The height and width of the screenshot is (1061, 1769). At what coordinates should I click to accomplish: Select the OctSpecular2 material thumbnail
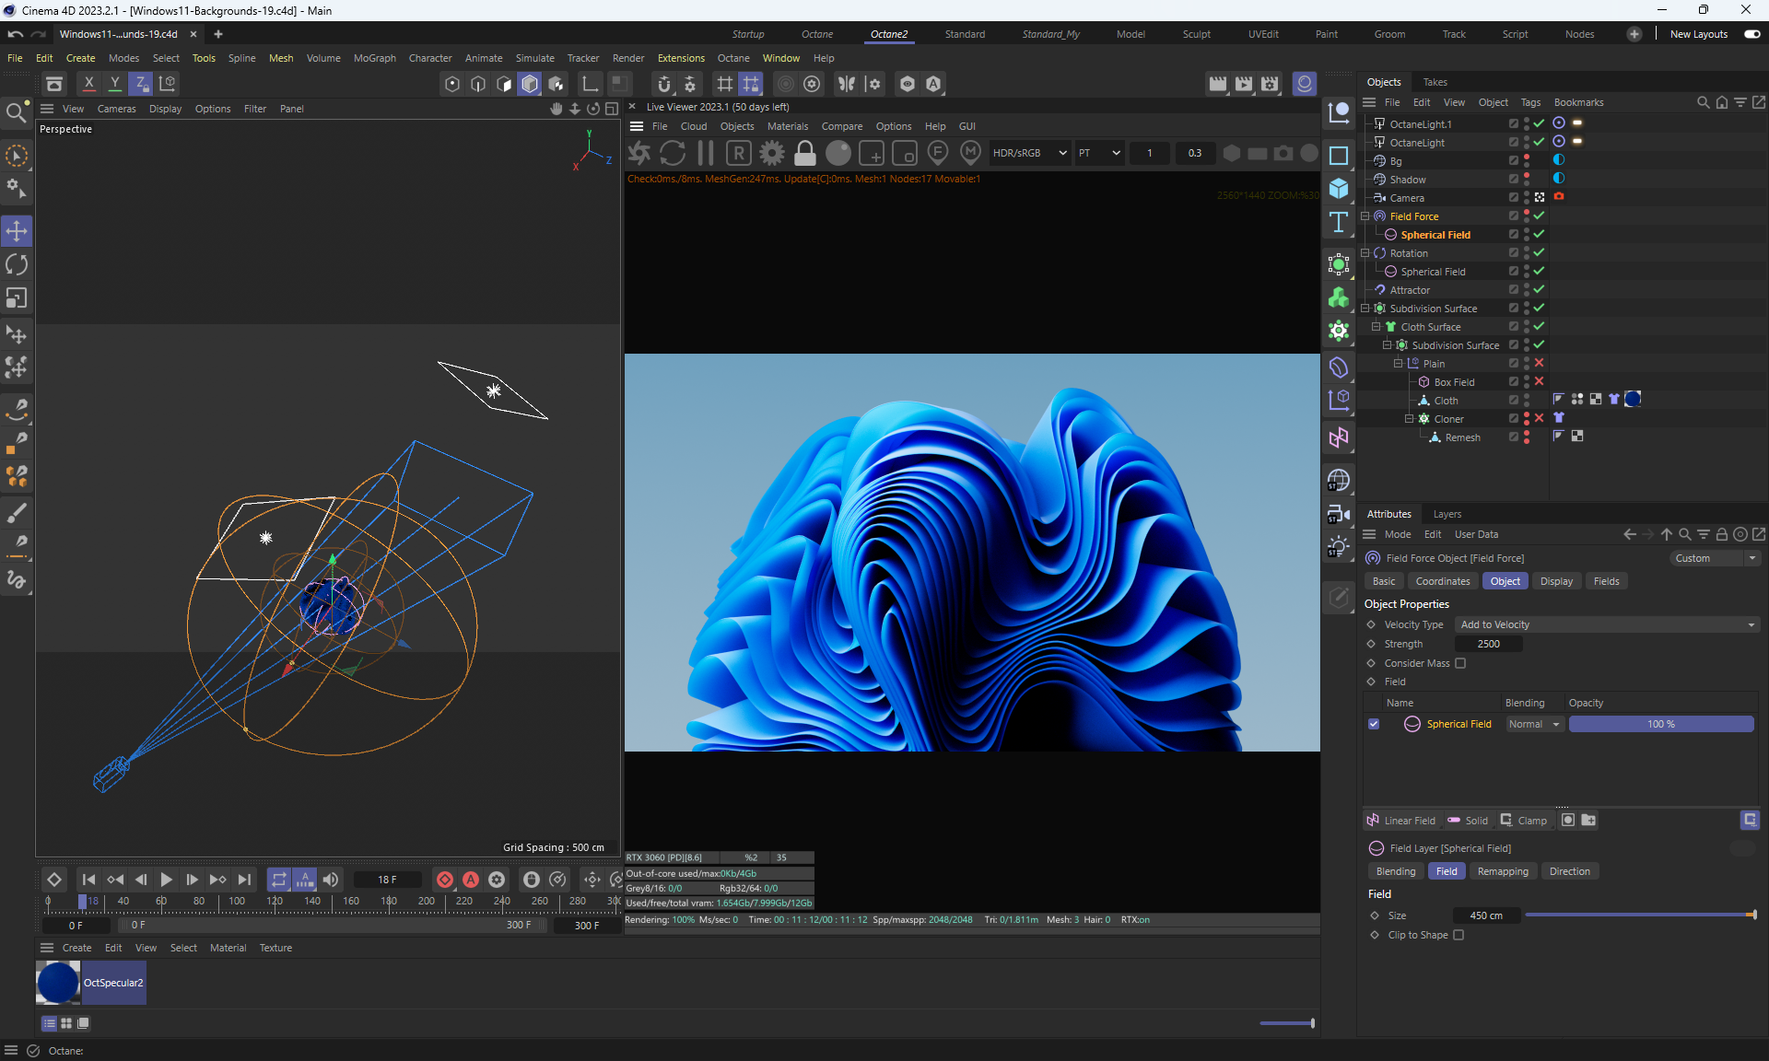tap(57, 983)
